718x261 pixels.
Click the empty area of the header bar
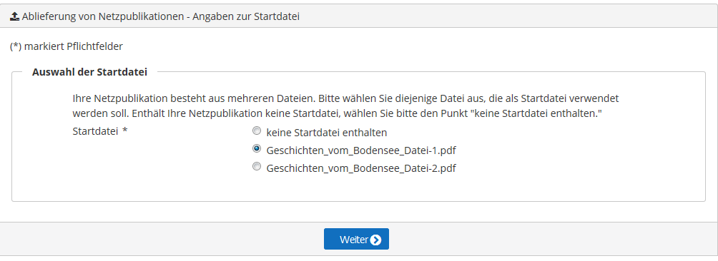(x=503, y=17)
